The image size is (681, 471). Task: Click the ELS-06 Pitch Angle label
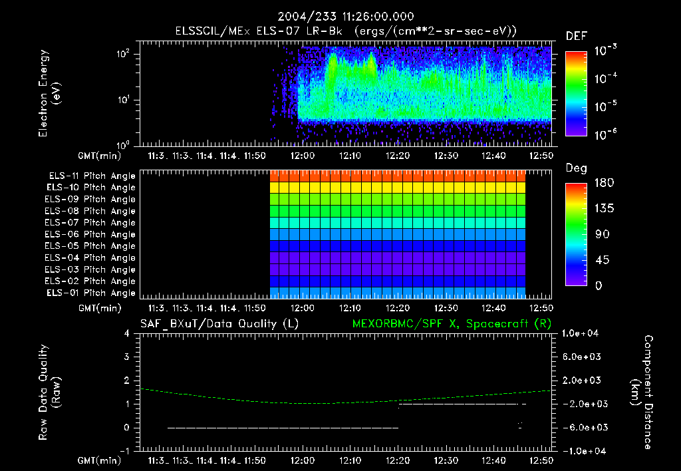pos(90,234)
